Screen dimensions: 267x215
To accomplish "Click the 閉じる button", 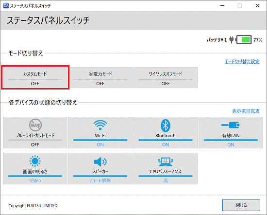I will pos(241,205).
